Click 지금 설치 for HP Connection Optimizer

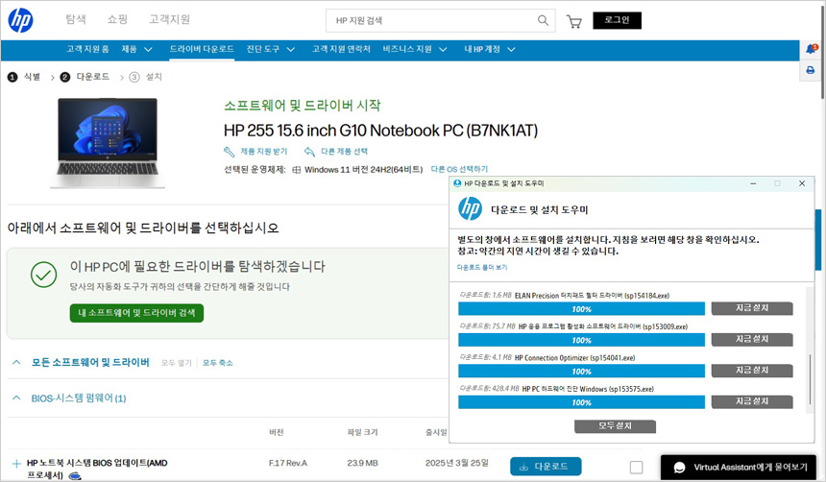point(751,371)
